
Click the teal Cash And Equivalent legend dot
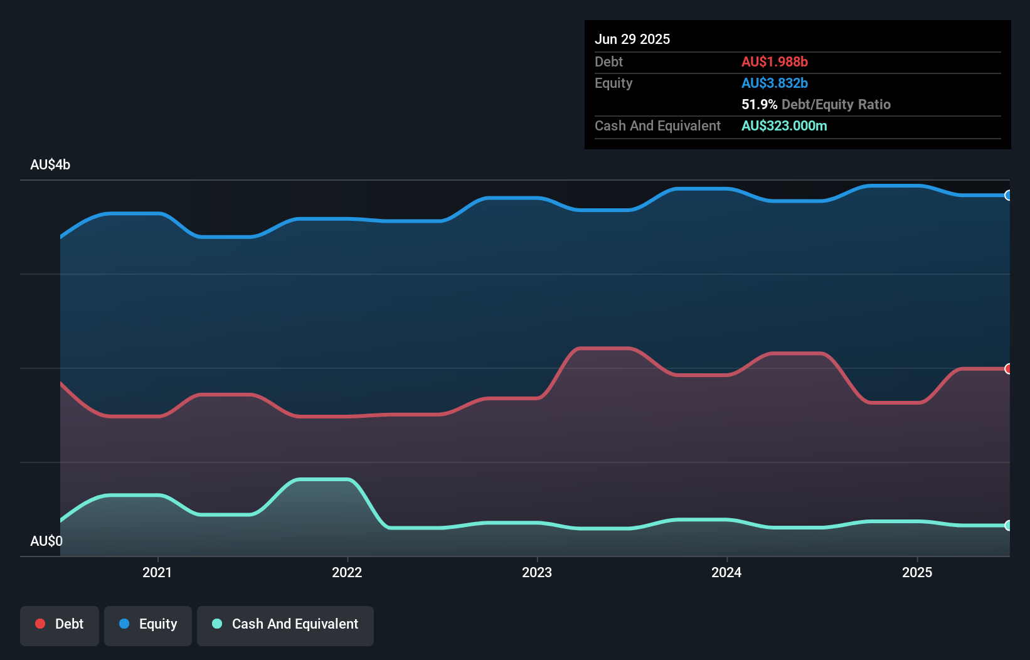(x=216, y=624)
